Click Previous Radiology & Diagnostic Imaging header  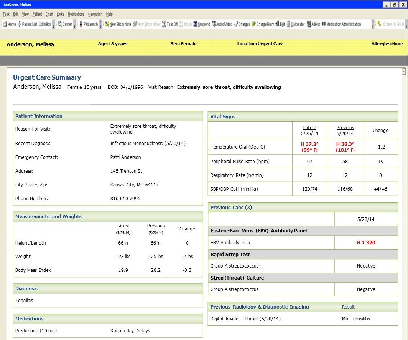[303, 307]
